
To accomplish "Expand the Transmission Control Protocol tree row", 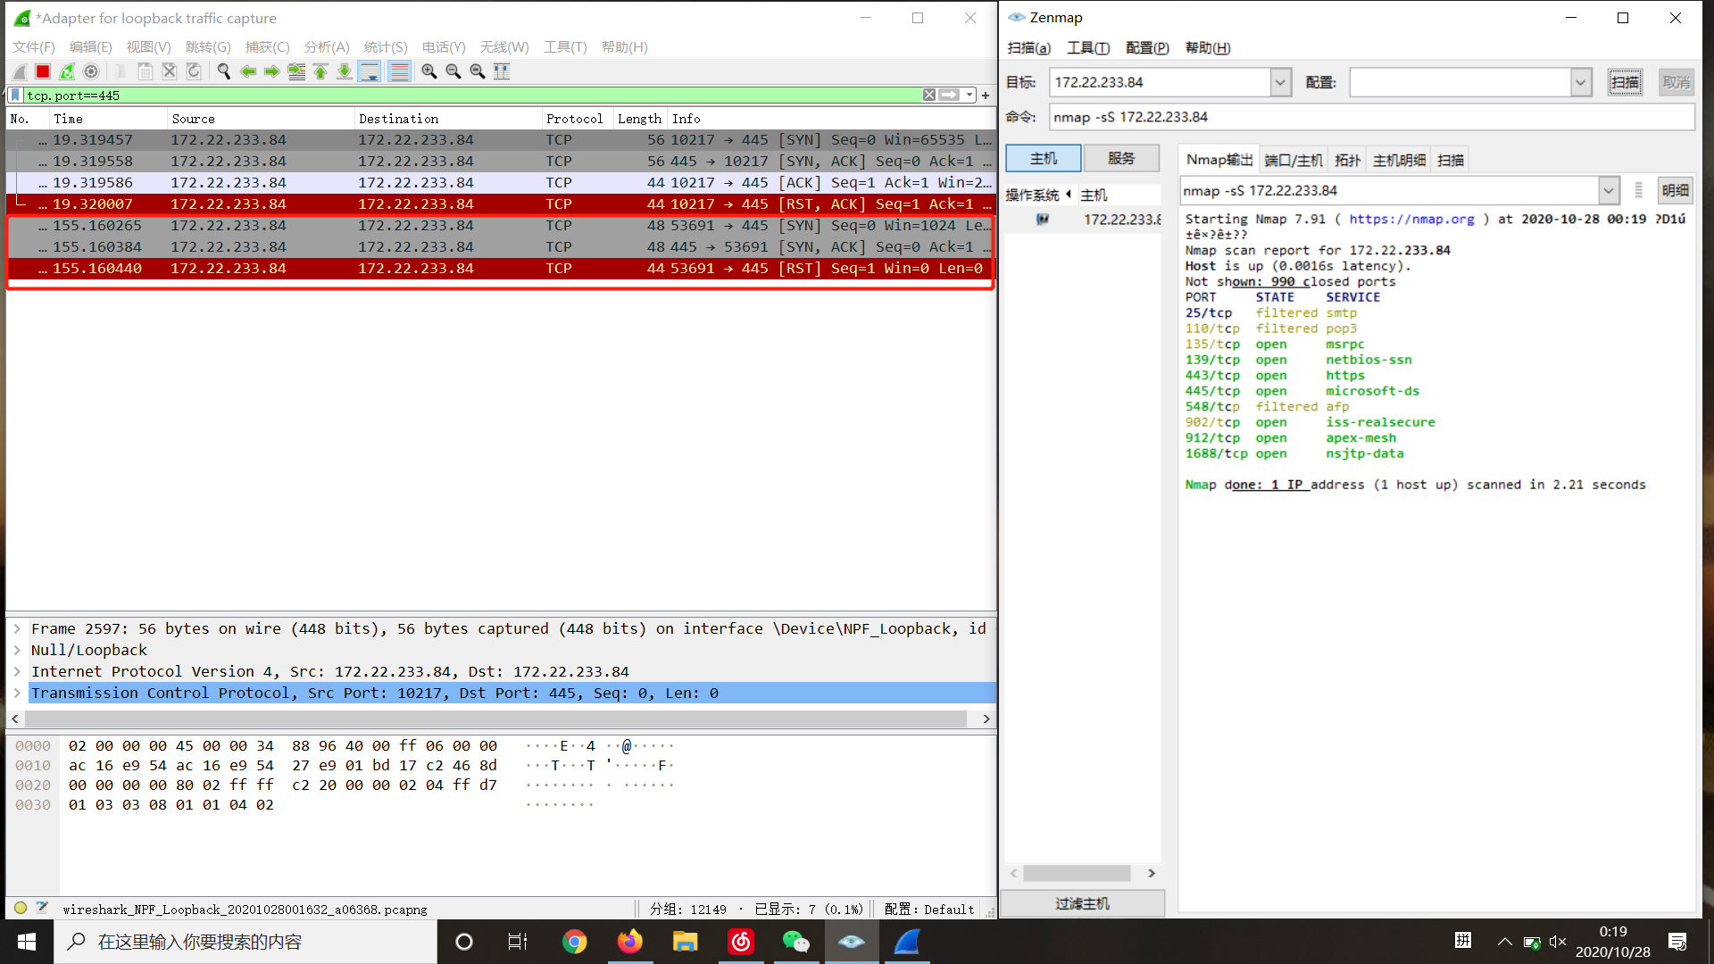I will (17, 693).
